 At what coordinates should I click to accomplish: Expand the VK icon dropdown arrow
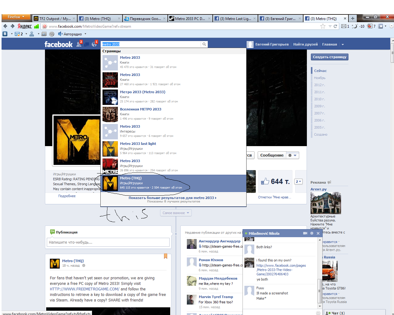point(12,34)
